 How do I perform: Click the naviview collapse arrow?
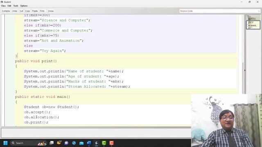(245, 70)
